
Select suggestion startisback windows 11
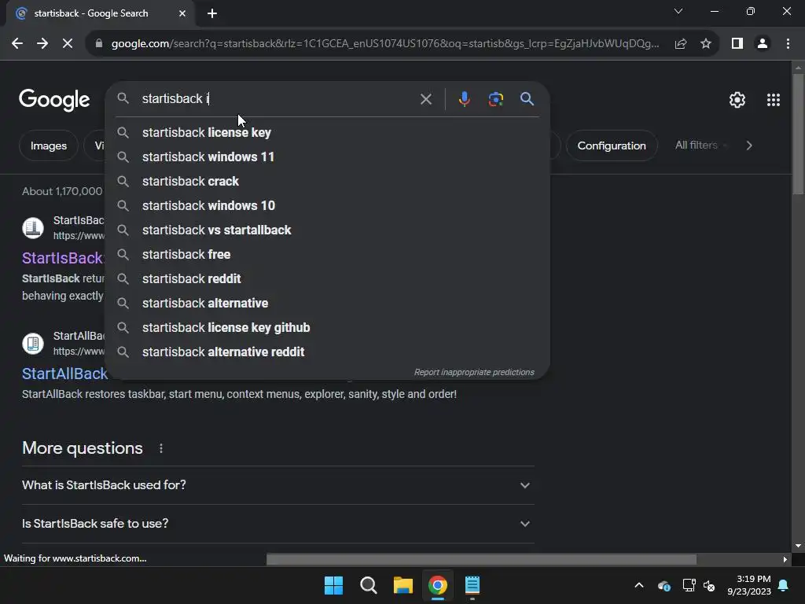pos(328,157)
